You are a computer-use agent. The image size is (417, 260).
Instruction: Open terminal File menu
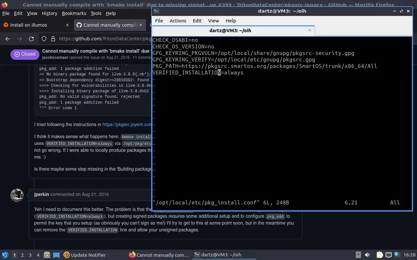pyautogui.click(x=159, y=20)
